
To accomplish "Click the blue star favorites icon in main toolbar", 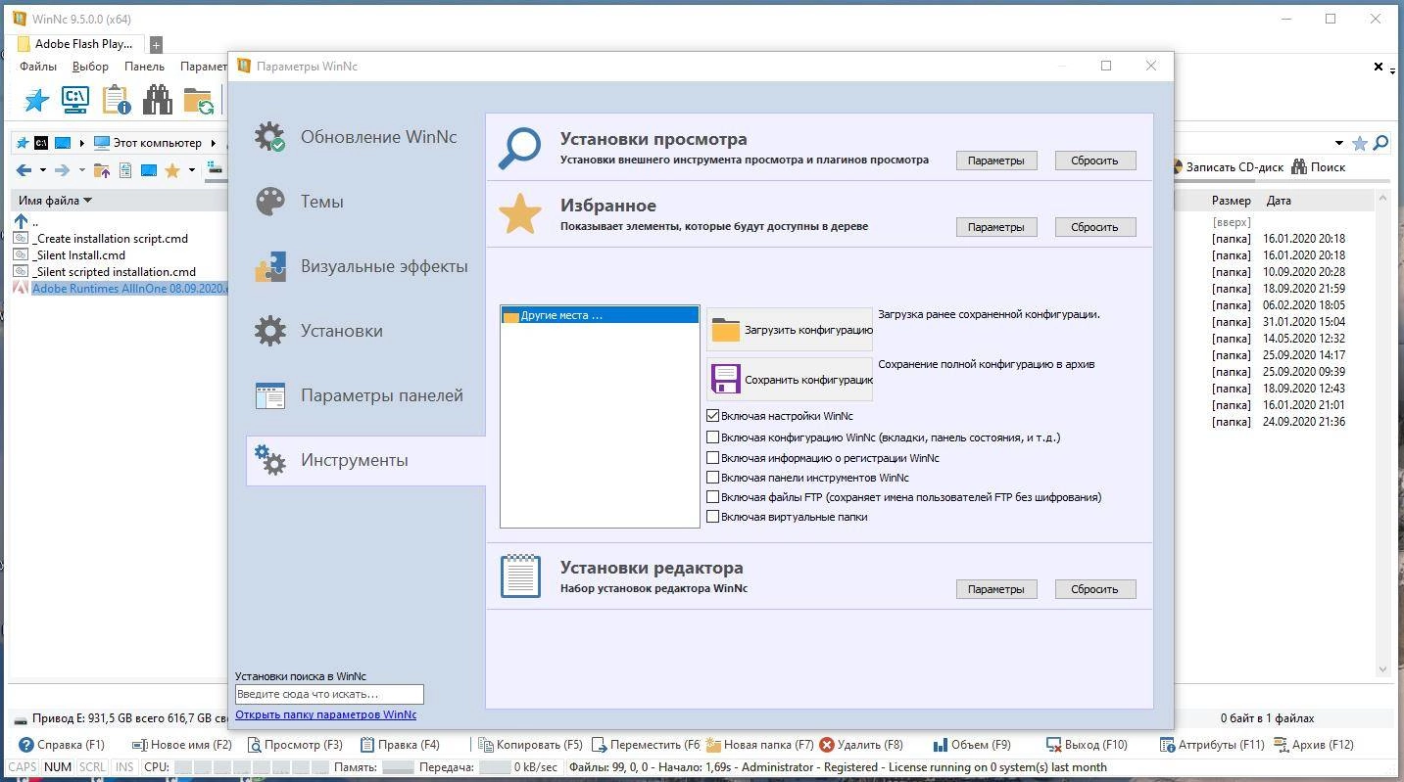I will (x=36, y=100).
